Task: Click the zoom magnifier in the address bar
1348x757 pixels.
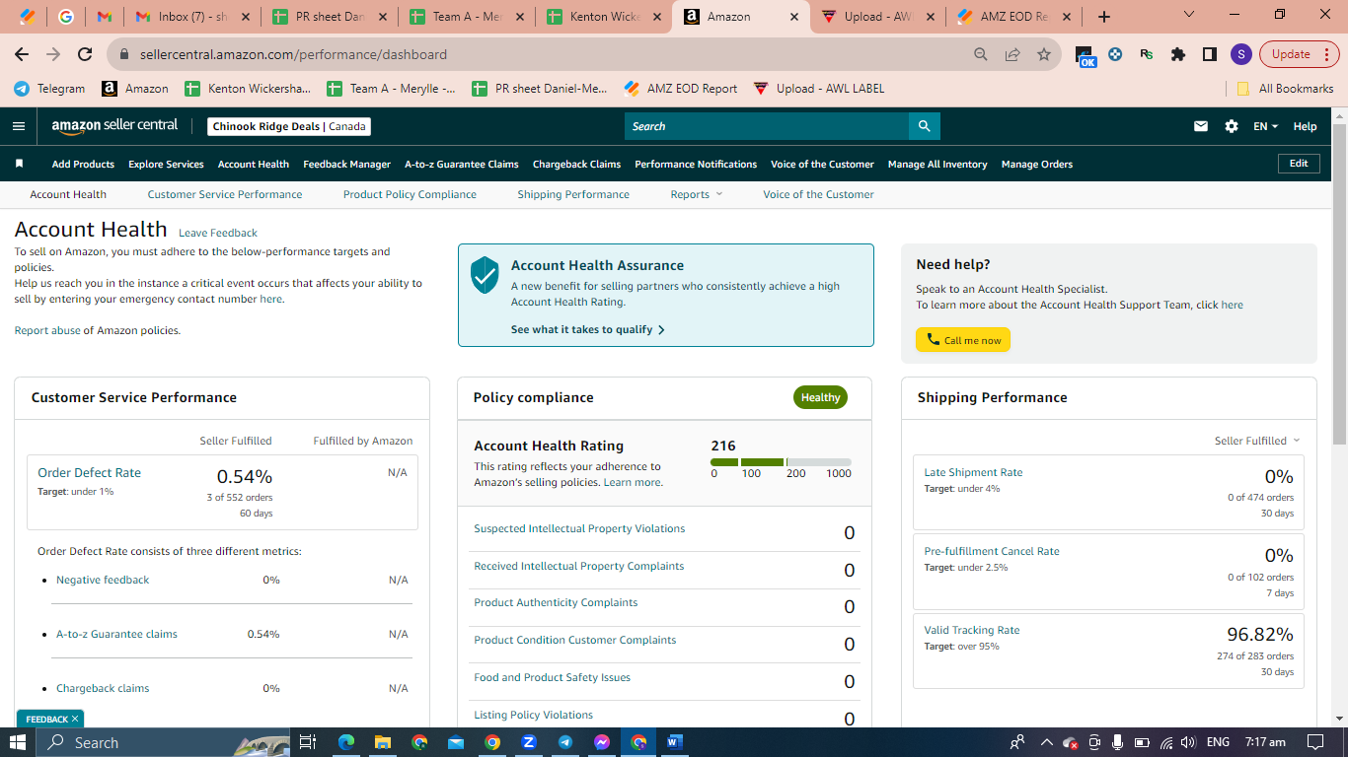Action: pyautogui.click(x=980, y=54)
